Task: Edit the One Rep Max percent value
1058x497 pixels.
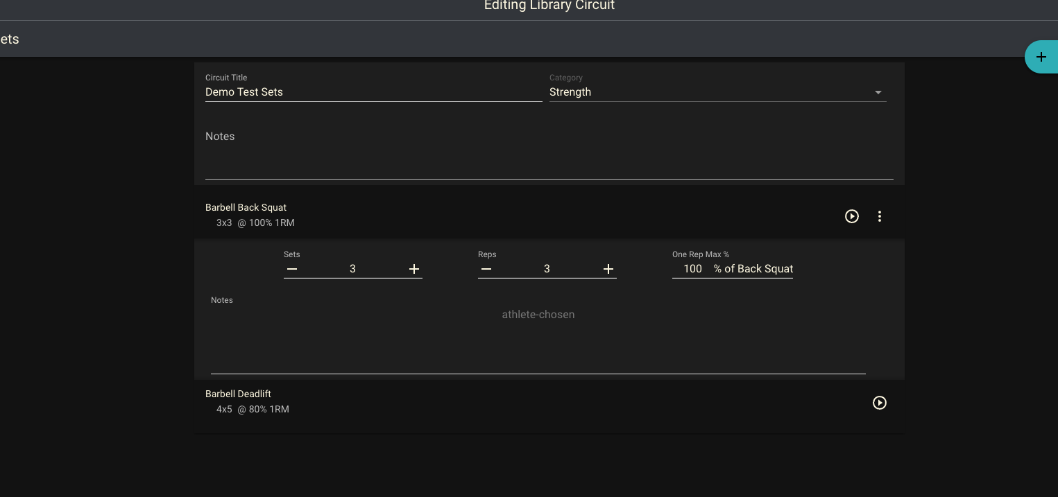Action: (x=692, y=269)
